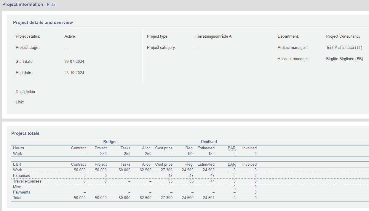Click the Total registered amount 24.599
The width and height of the screenshot is (369, 211).
point(187,198)
